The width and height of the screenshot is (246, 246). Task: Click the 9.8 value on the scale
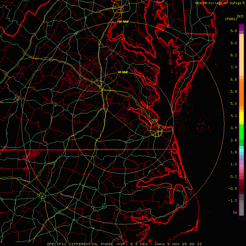point(234,31)
